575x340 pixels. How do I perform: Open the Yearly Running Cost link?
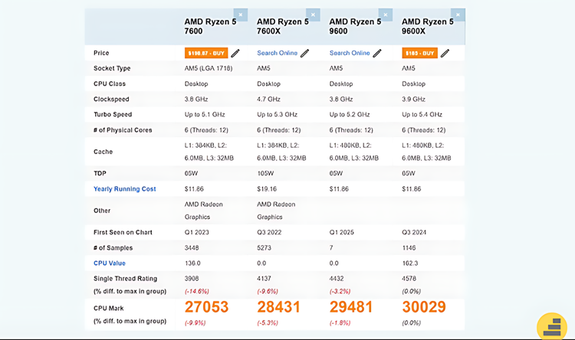coord(125,189)
